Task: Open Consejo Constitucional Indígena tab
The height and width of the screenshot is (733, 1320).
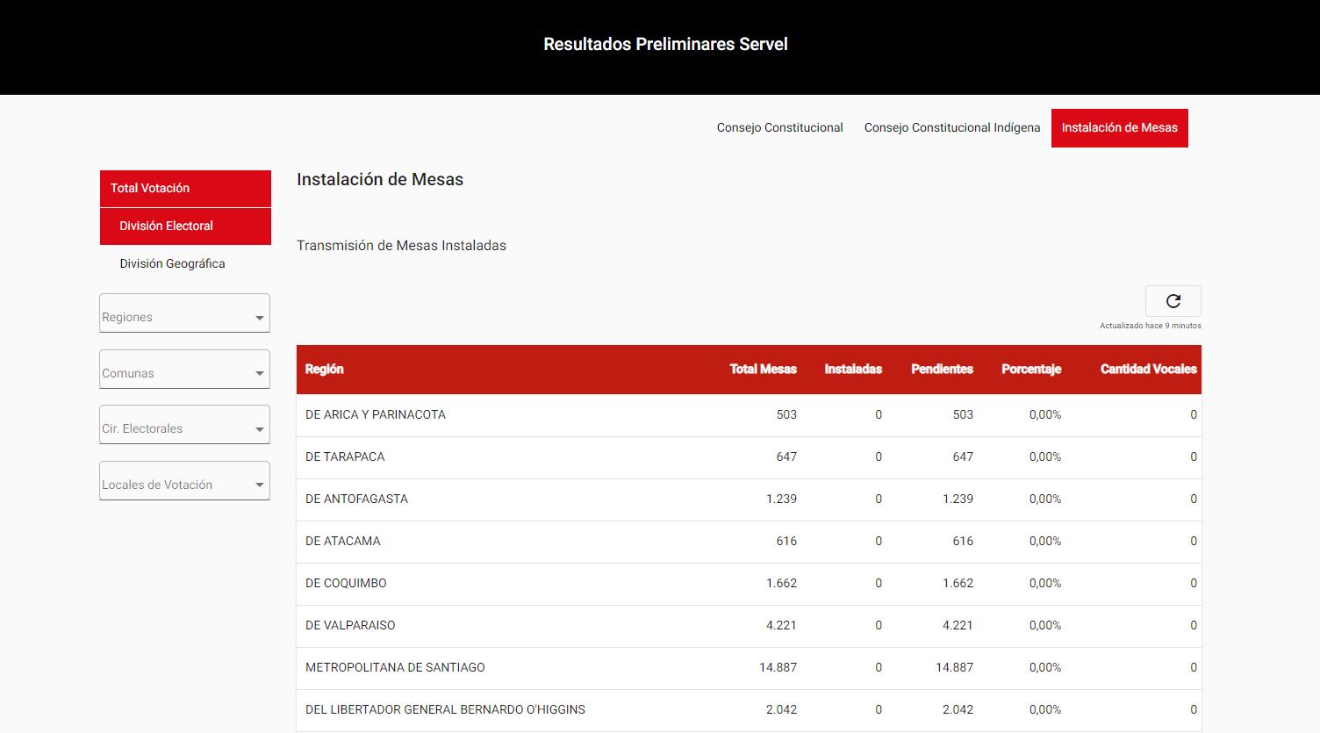Action: [x=951, y=128]
